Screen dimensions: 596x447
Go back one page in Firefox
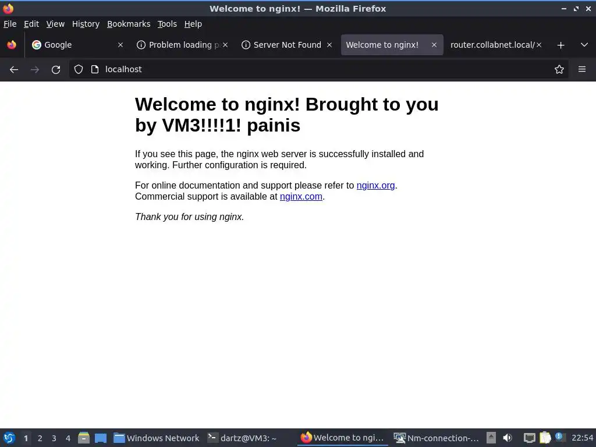coord(14,70)
